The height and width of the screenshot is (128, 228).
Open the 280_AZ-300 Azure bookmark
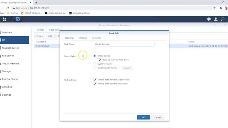(x=31, y=13)
